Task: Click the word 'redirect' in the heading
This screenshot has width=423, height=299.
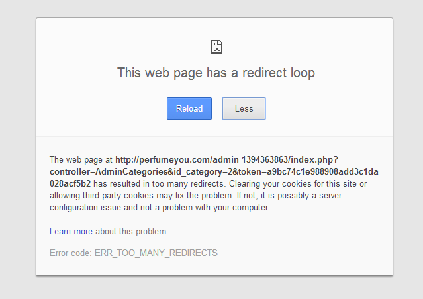Action: (x=264, y=73)
